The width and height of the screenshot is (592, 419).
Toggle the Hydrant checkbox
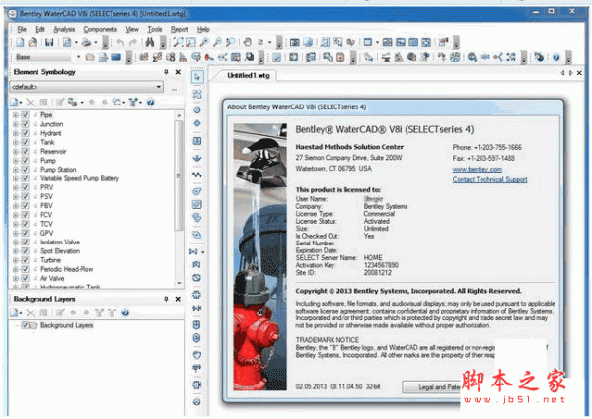25,133
